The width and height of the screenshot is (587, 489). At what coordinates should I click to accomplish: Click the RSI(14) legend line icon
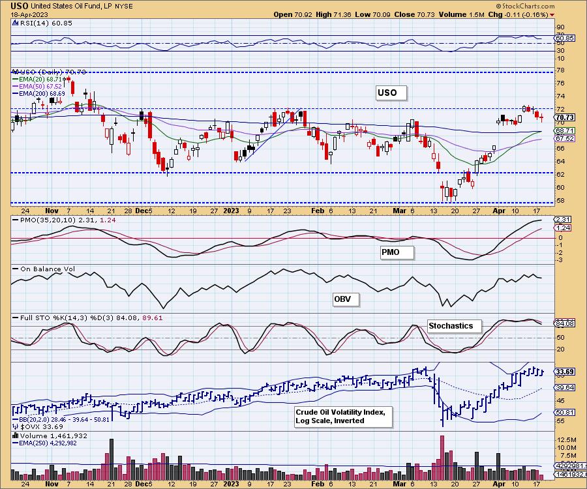click(x=15, y=23)
